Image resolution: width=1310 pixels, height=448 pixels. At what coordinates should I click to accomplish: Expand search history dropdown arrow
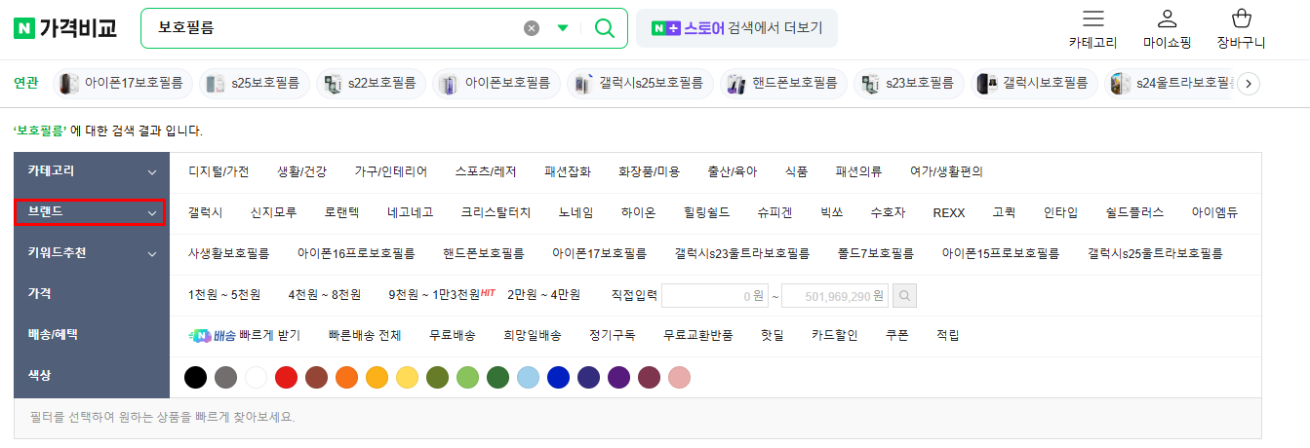click(563, 28)
